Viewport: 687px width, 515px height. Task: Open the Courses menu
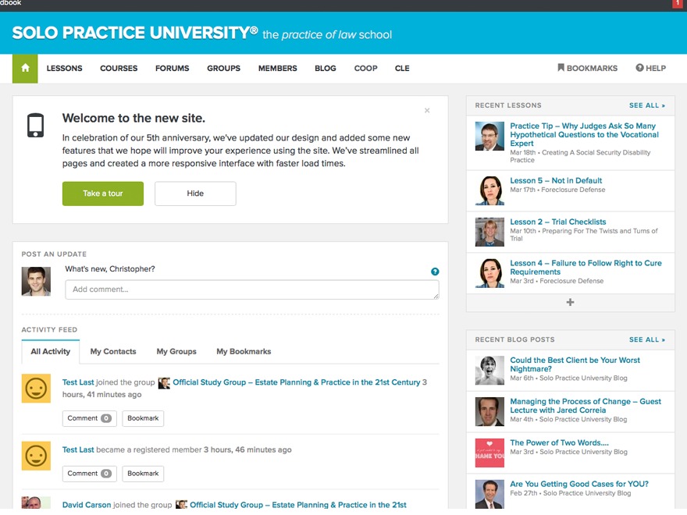(119, 69)
